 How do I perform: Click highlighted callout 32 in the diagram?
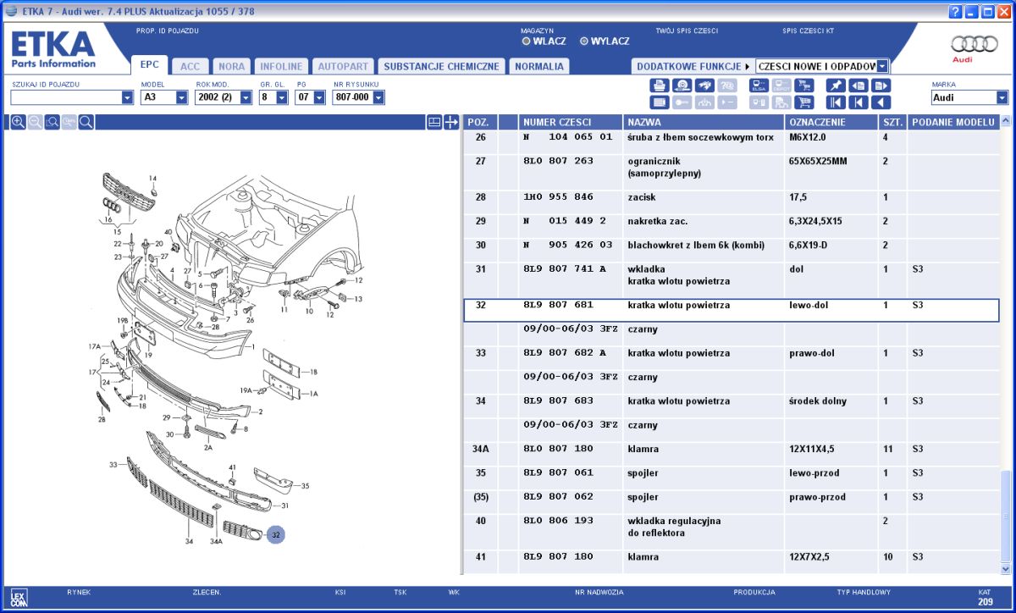(x=276, y=534)
